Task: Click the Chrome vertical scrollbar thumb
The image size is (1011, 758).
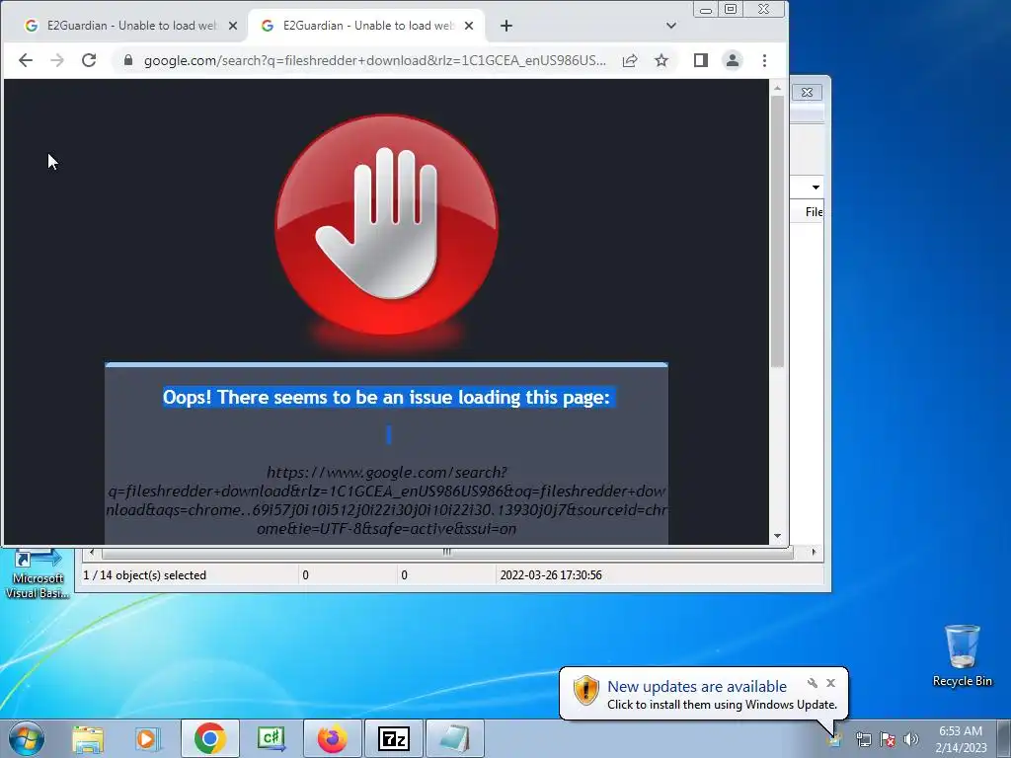Action: (x=778, y=231)
